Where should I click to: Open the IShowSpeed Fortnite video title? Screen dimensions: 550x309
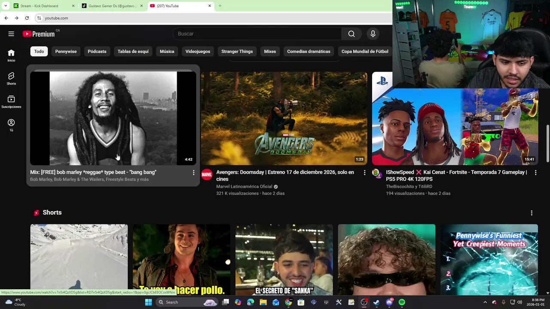coord(456,176)
